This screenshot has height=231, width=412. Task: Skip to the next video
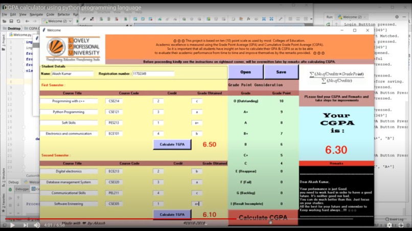tap(26, 225)
